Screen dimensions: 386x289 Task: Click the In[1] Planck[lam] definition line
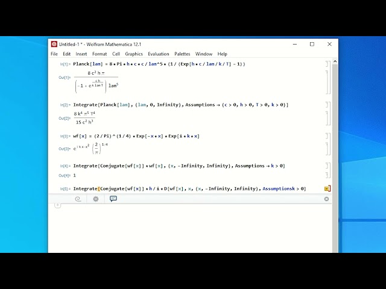click(x=159, y=64)
